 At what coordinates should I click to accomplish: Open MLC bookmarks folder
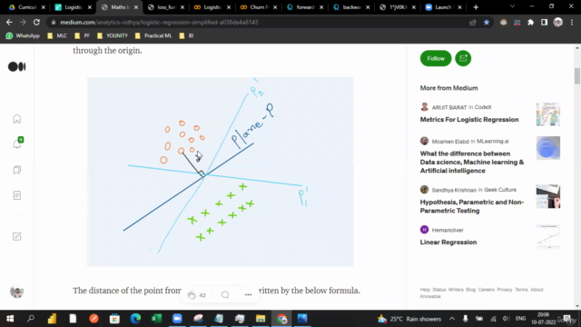(x=57, y=35)
